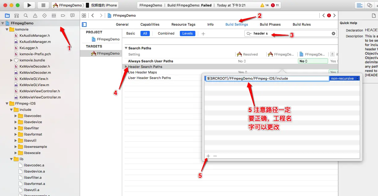Open the Info tab
This screenshot has height=196, width=378.
pos(210,24)
